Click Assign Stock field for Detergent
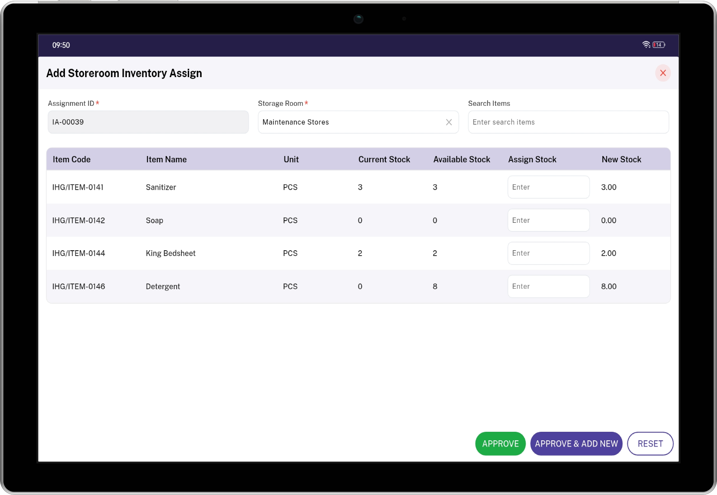Viewport: 717px width, 495px height. [x=548, y=287]
